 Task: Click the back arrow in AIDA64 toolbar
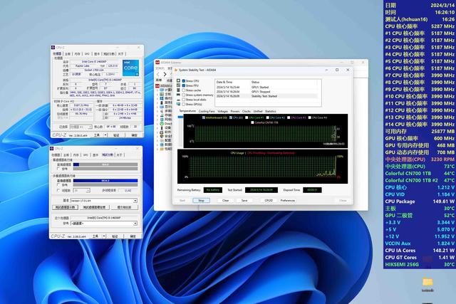(158, 75)
